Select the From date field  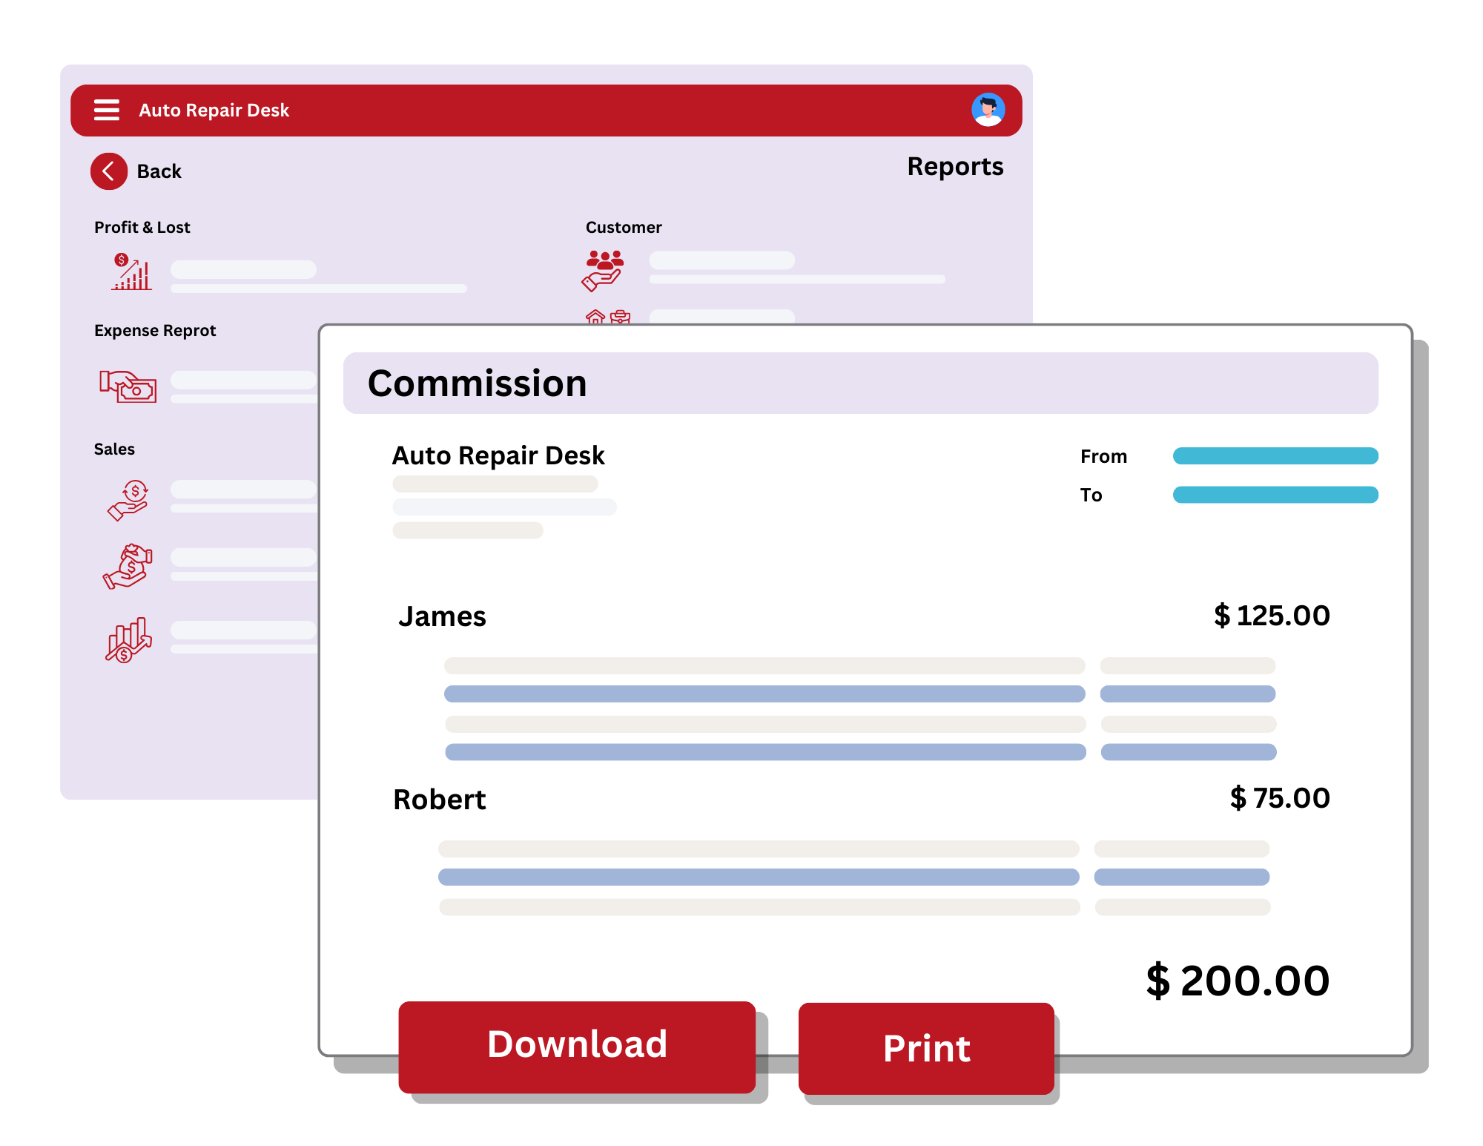[x=1275, y=455]
